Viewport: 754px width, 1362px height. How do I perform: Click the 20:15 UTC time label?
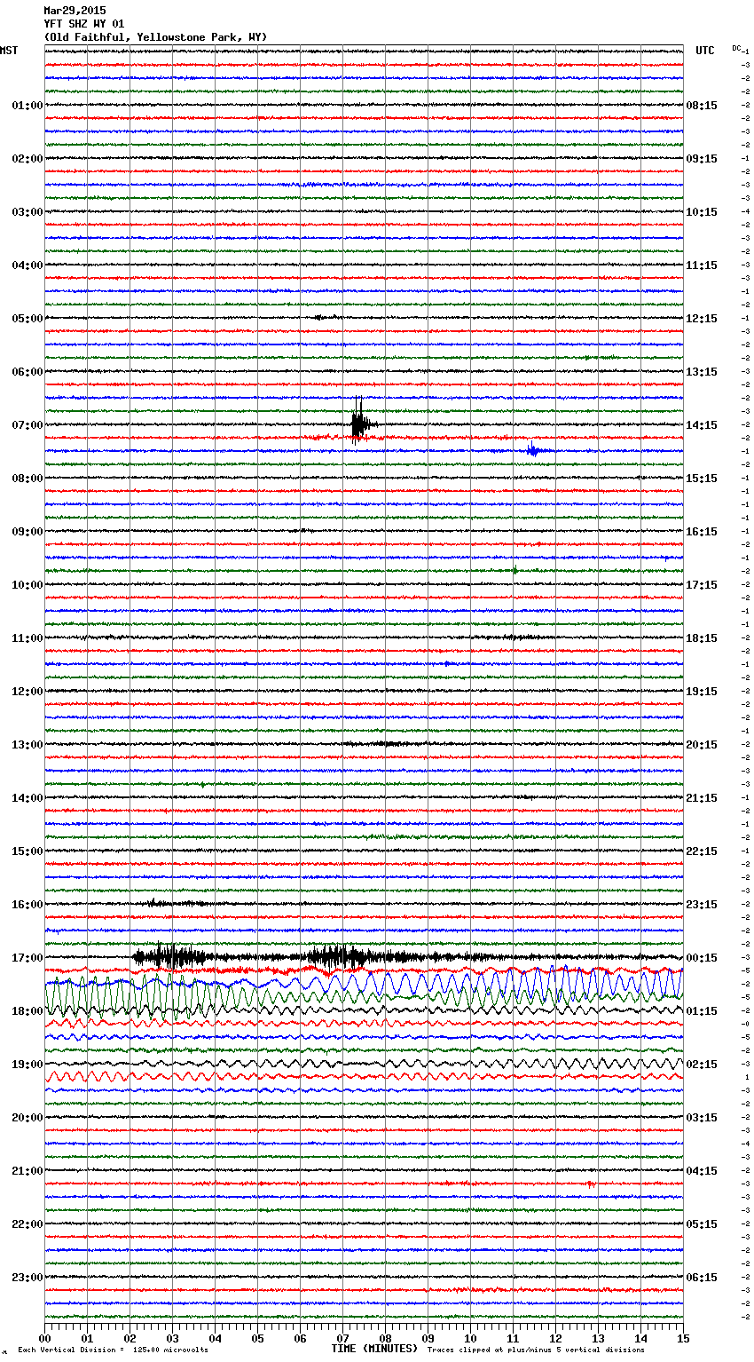point(702,745)
